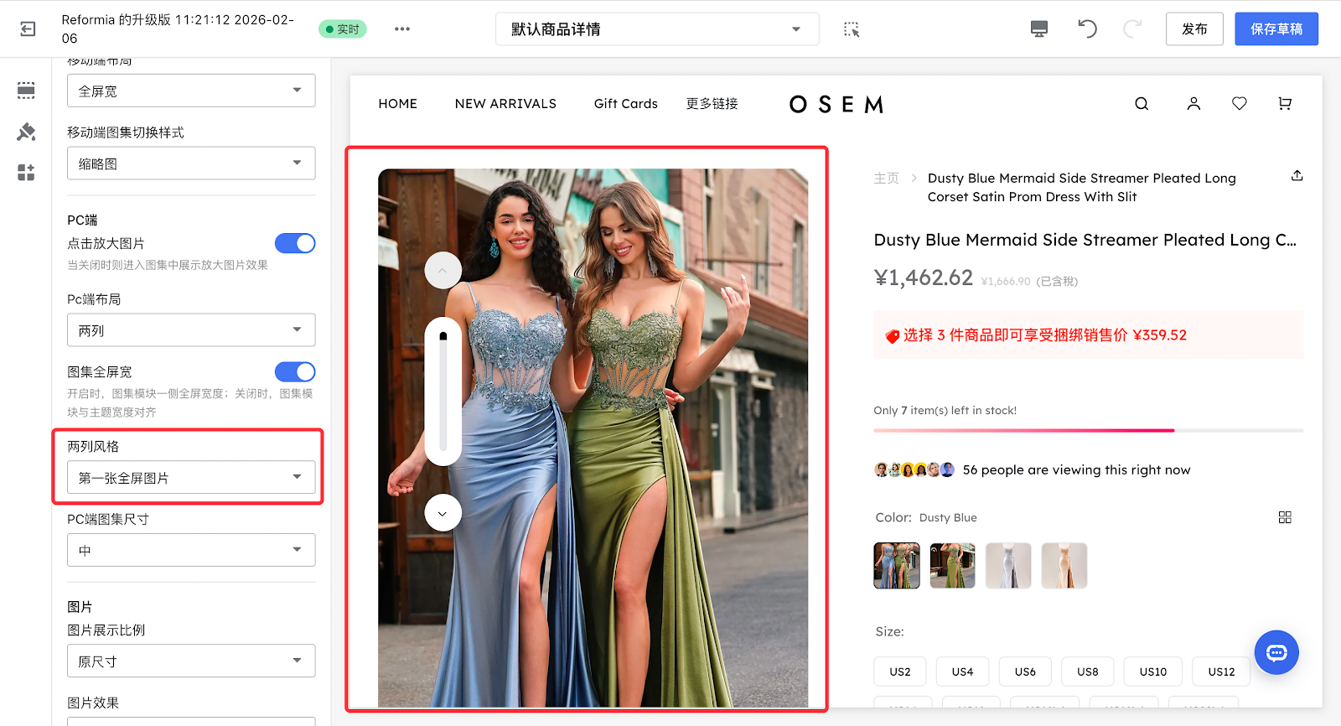Open the Pc端布局 dropdown showing 两列
The image size is (1341, 726).
tap(191, 330)
